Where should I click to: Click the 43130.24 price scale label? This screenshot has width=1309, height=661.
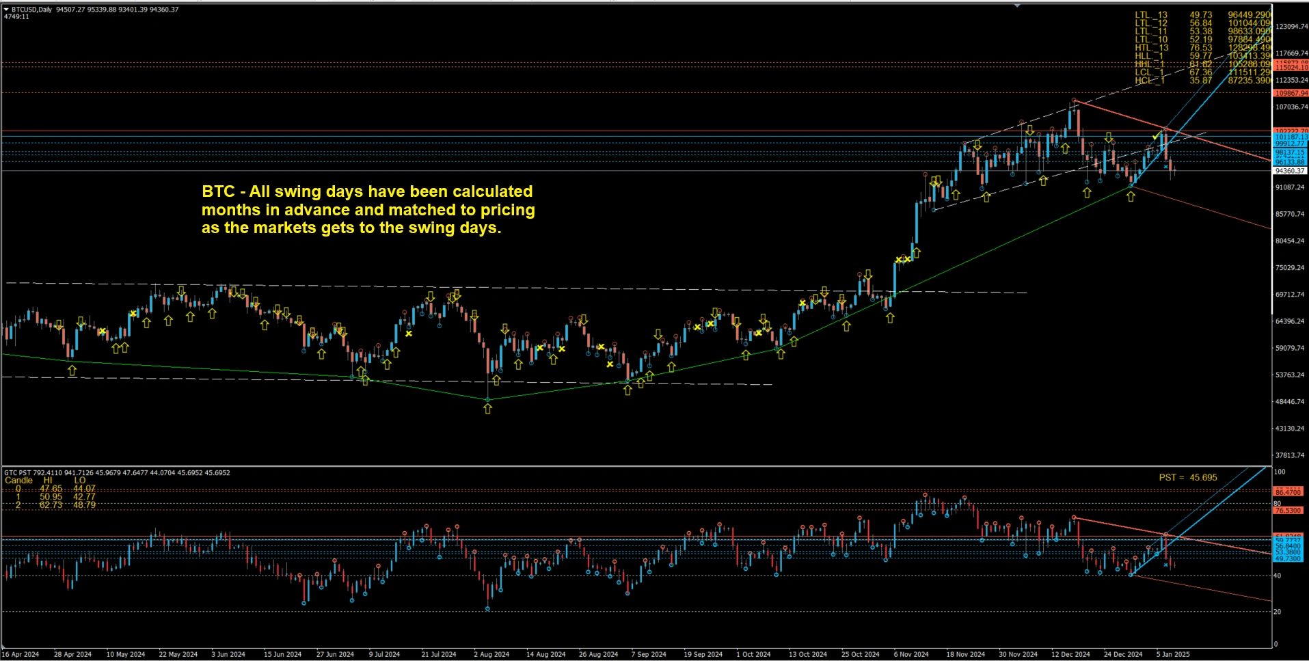point(1291,429)
